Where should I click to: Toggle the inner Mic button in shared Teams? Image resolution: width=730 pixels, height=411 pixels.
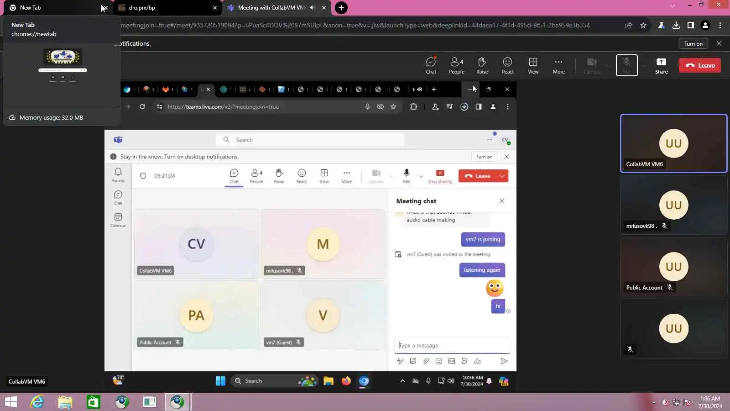(x=407, y=176)
